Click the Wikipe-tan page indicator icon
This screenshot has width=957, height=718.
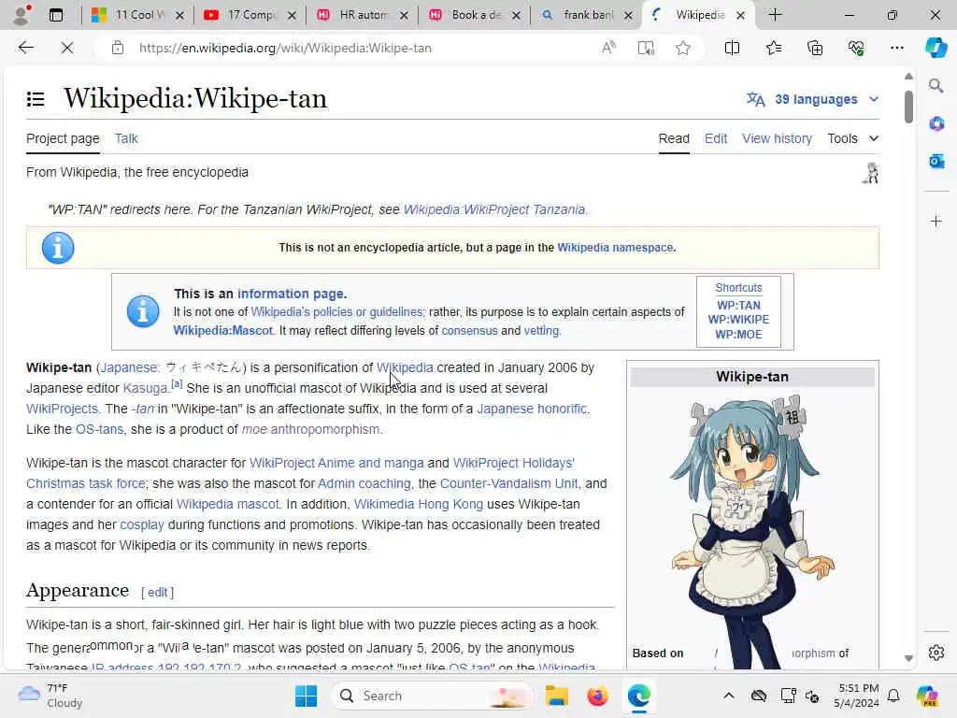coord(872,173)
